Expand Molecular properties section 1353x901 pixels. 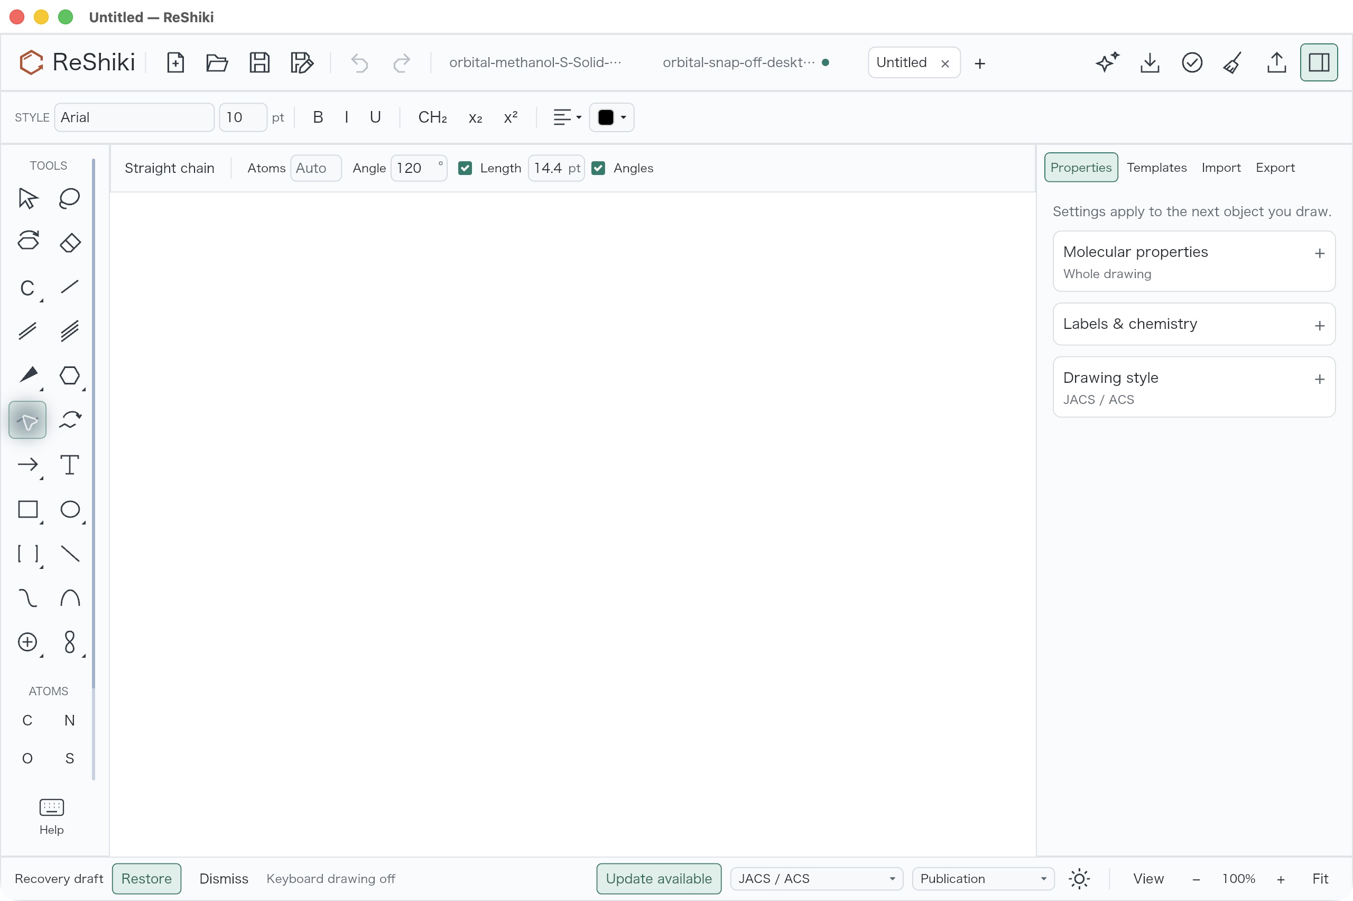1193,261
